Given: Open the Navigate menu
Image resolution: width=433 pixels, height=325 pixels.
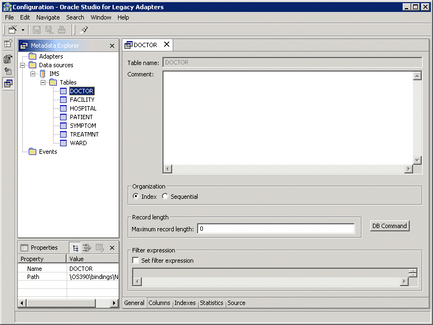Looking at the screenshot, I should [48, 17].
